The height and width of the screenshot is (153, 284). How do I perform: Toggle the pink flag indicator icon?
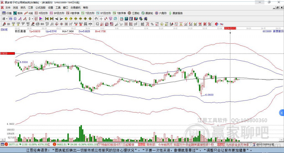(x=41, y=19)
